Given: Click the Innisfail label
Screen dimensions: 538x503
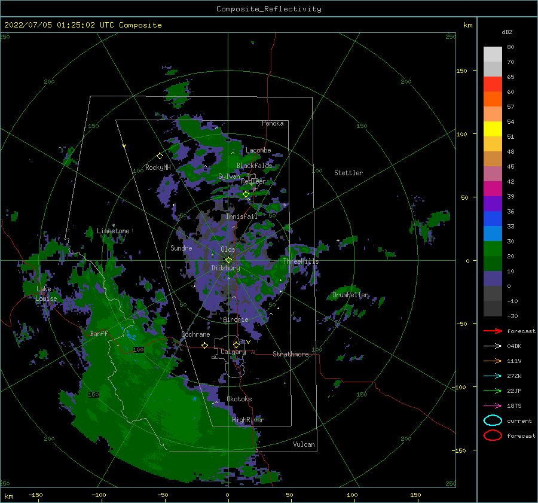Looking at the screenshot, I should [242, 217].
